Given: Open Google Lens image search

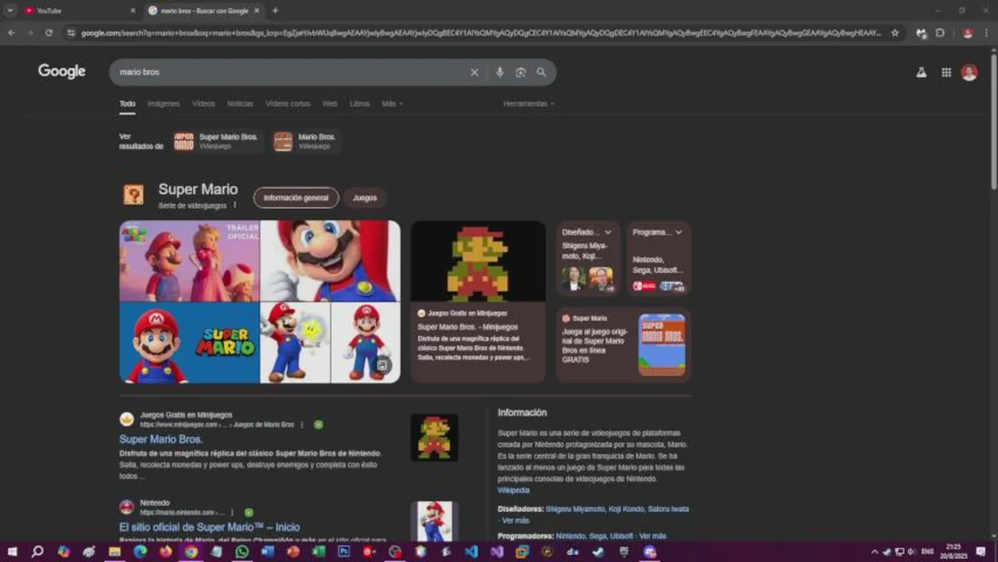Looking at the screenshot, I should tap(521, 72).
